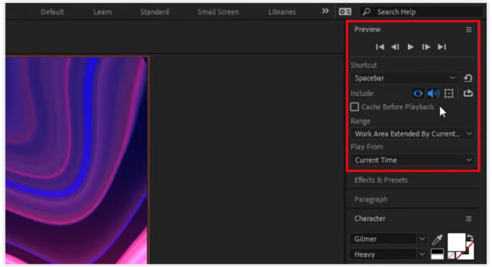Viewport: 492px width, 267px height.
Task: Click the Character panel title
Action: 370,219
